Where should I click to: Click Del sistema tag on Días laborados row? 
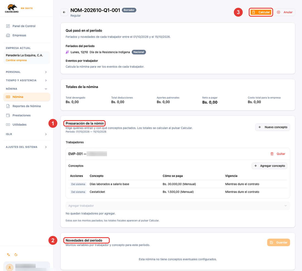(x=78, y=184)
